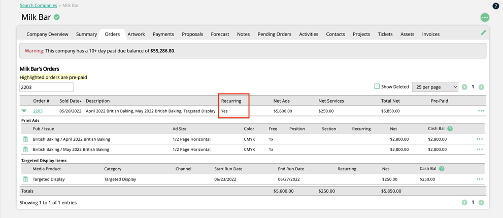Screen dimensions: 503x218
Task: Follow the Search Companies breadcrumb link
Action: (39, 6)
